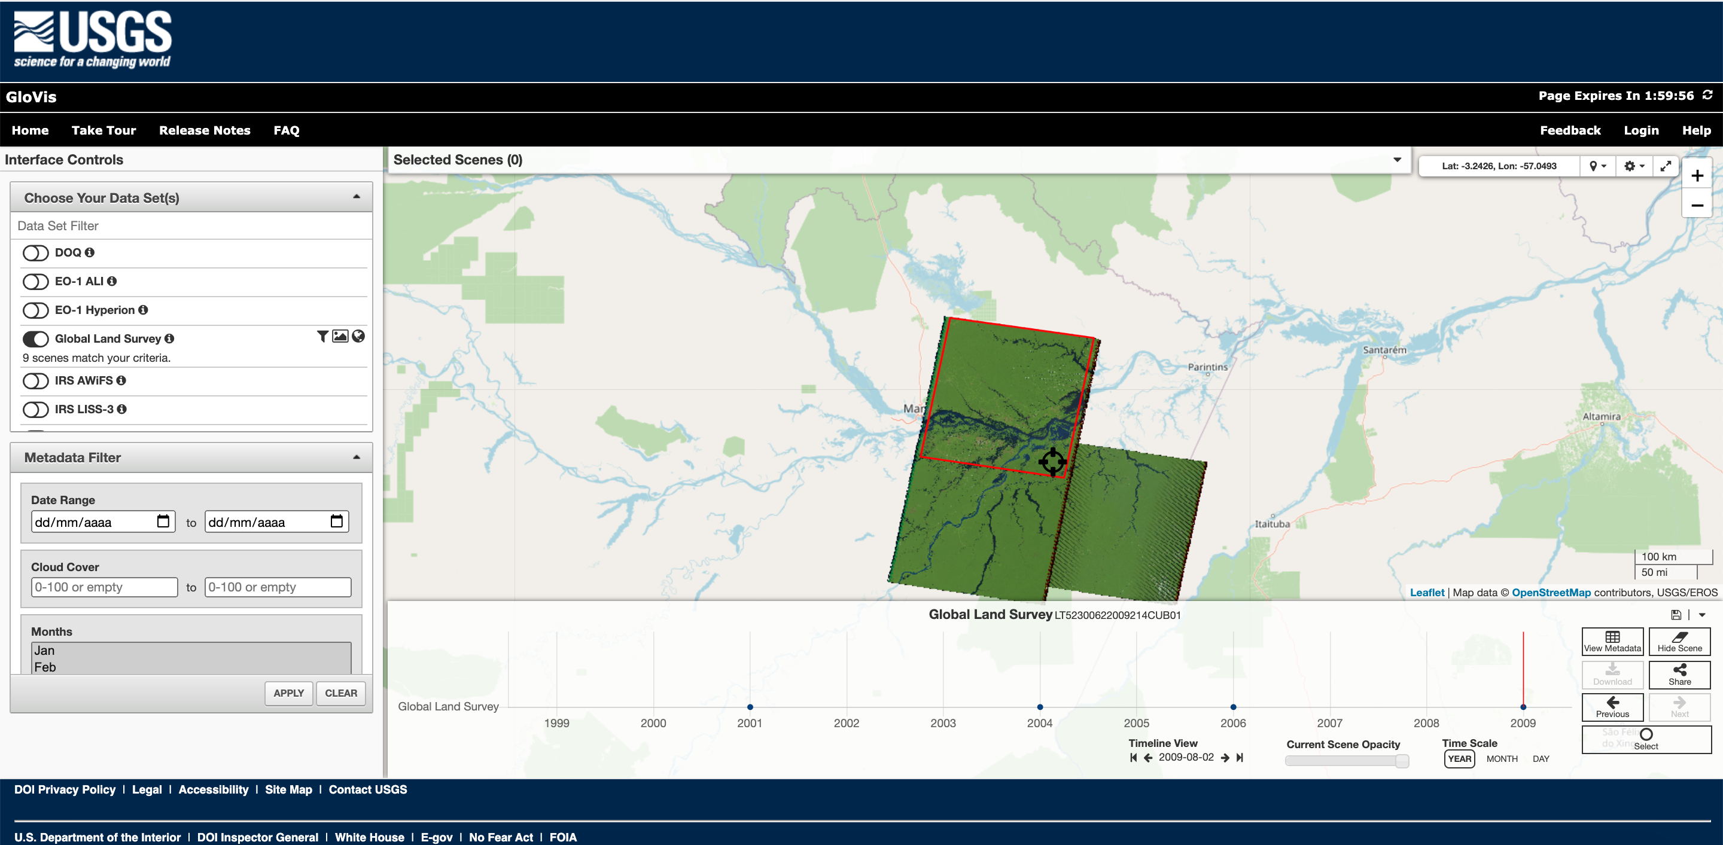
Task: Open Global Land Survey info icon
Action: tap(169, 339)
